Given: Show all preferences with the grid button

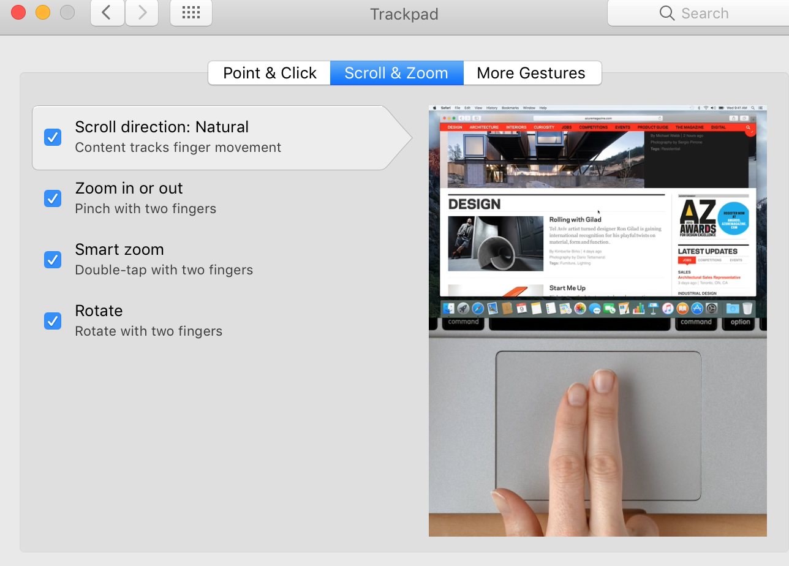Looking at the screenshot, I should (191, 13).
